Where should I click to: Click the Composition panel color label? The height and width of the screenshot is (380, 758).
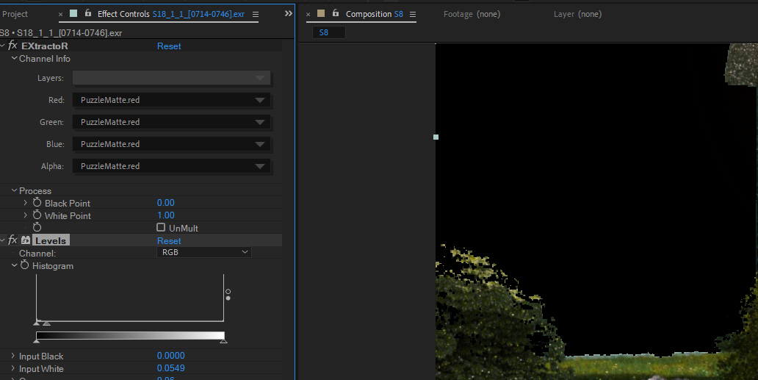[321, 13]
